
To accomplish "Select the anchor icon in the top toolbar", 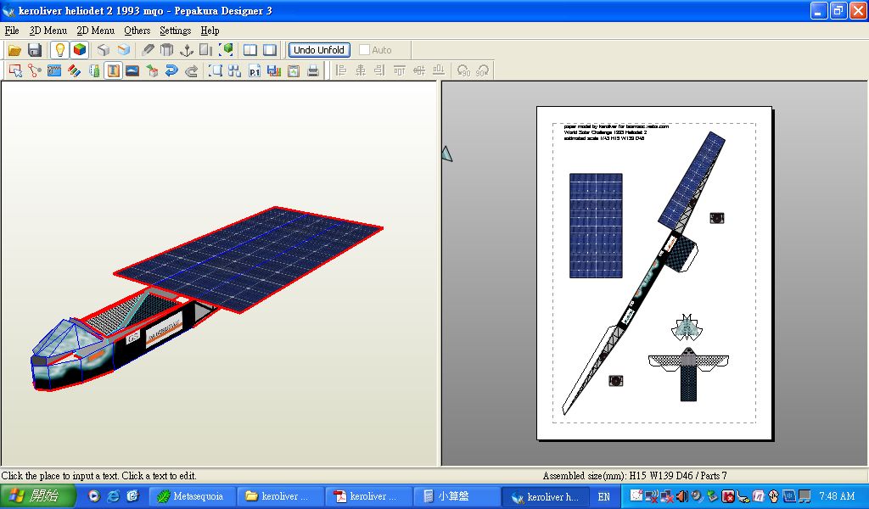I will point(187,50).
